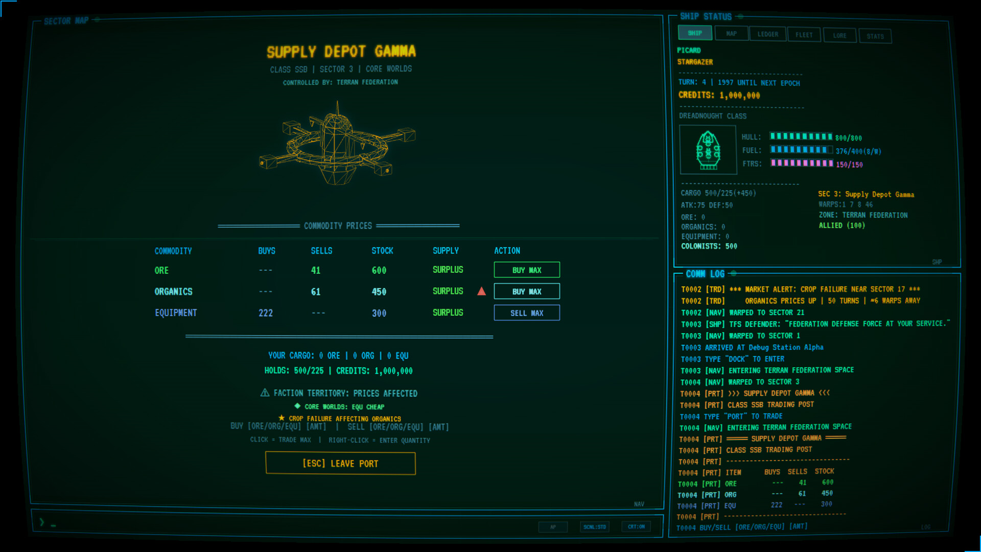Switch to the MAP tab
The height and width of the screenshot is (552, 981).
point(731,34)
